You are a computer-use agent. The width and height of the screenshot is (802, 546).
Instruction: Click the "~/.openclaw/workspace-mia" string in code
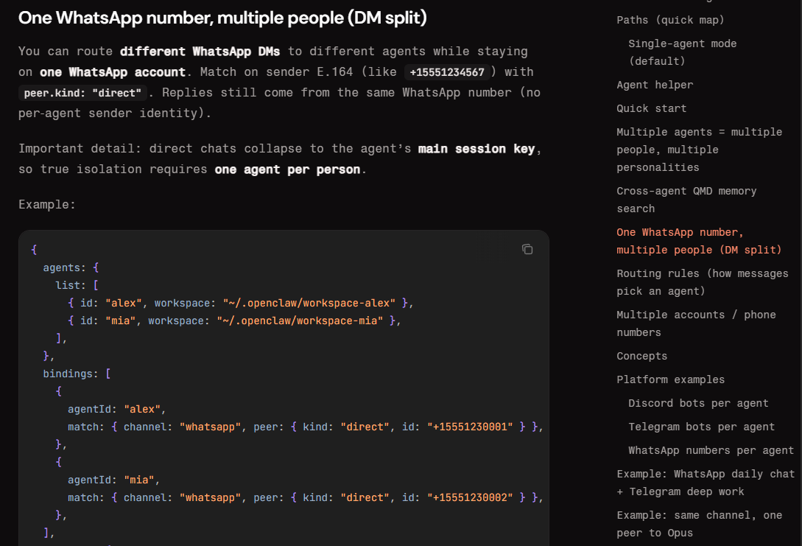300,321
